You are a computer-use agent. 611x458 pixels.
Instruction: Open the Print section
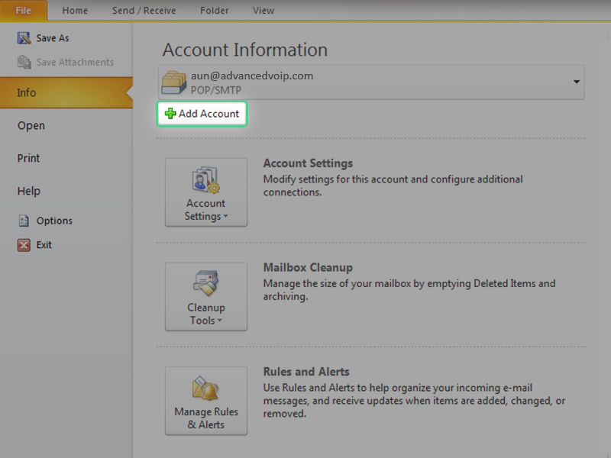point(28,158)
